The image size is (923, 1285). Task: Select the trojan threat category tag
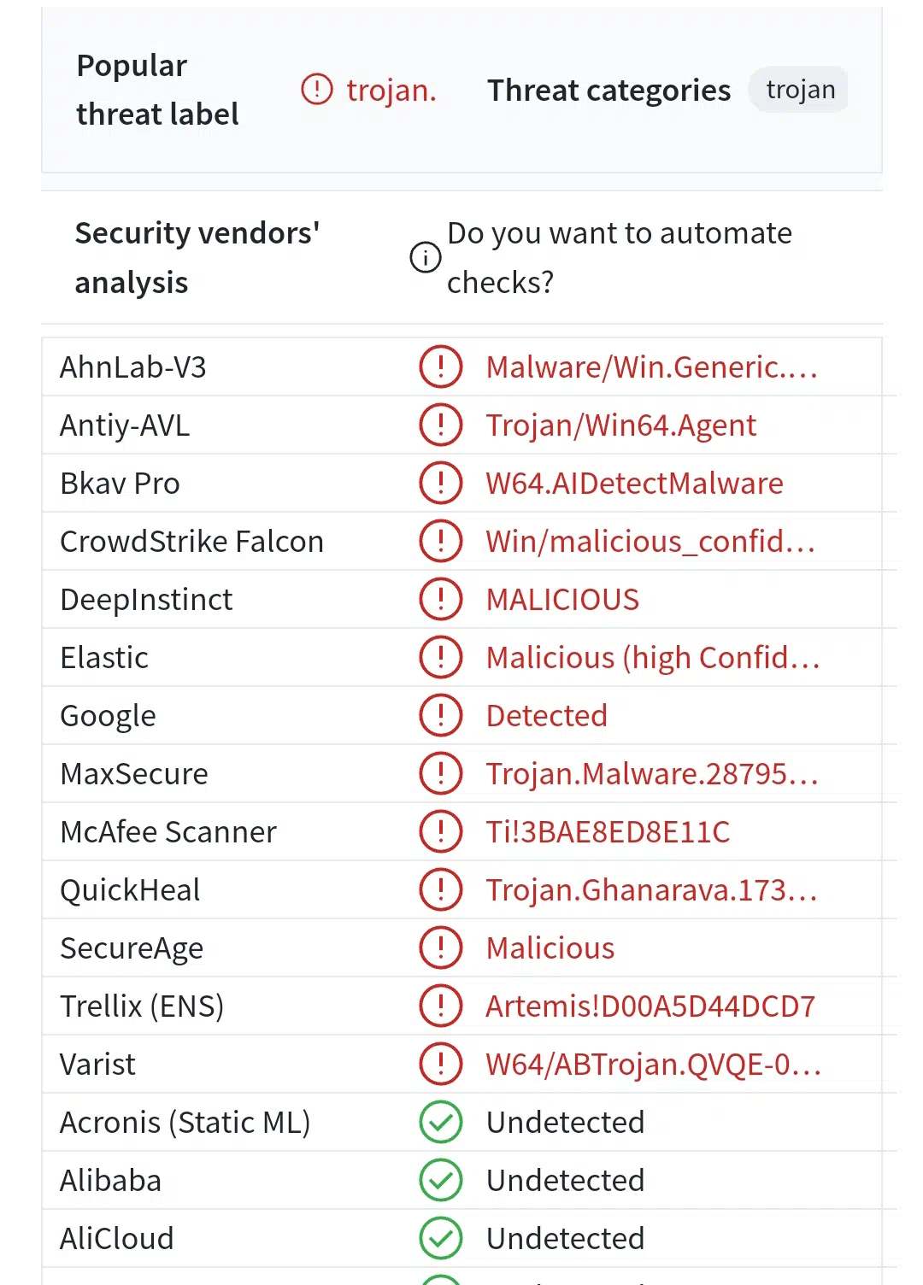click(x=800, y=90)
